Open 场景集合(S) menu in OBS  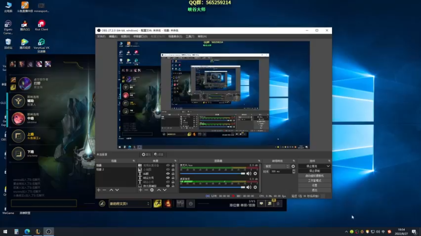click(x=175, y=36)
